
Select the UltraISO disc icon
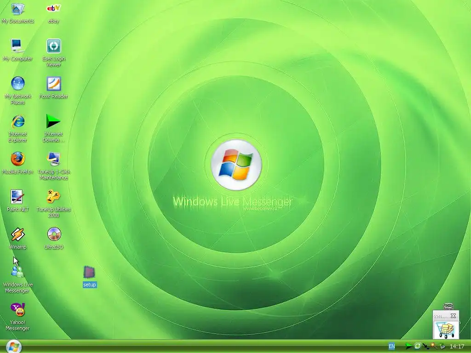[54, 234]
